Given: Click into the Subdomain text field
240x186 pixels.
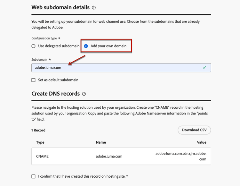Looking at the screenshot, I should (115, 68).
